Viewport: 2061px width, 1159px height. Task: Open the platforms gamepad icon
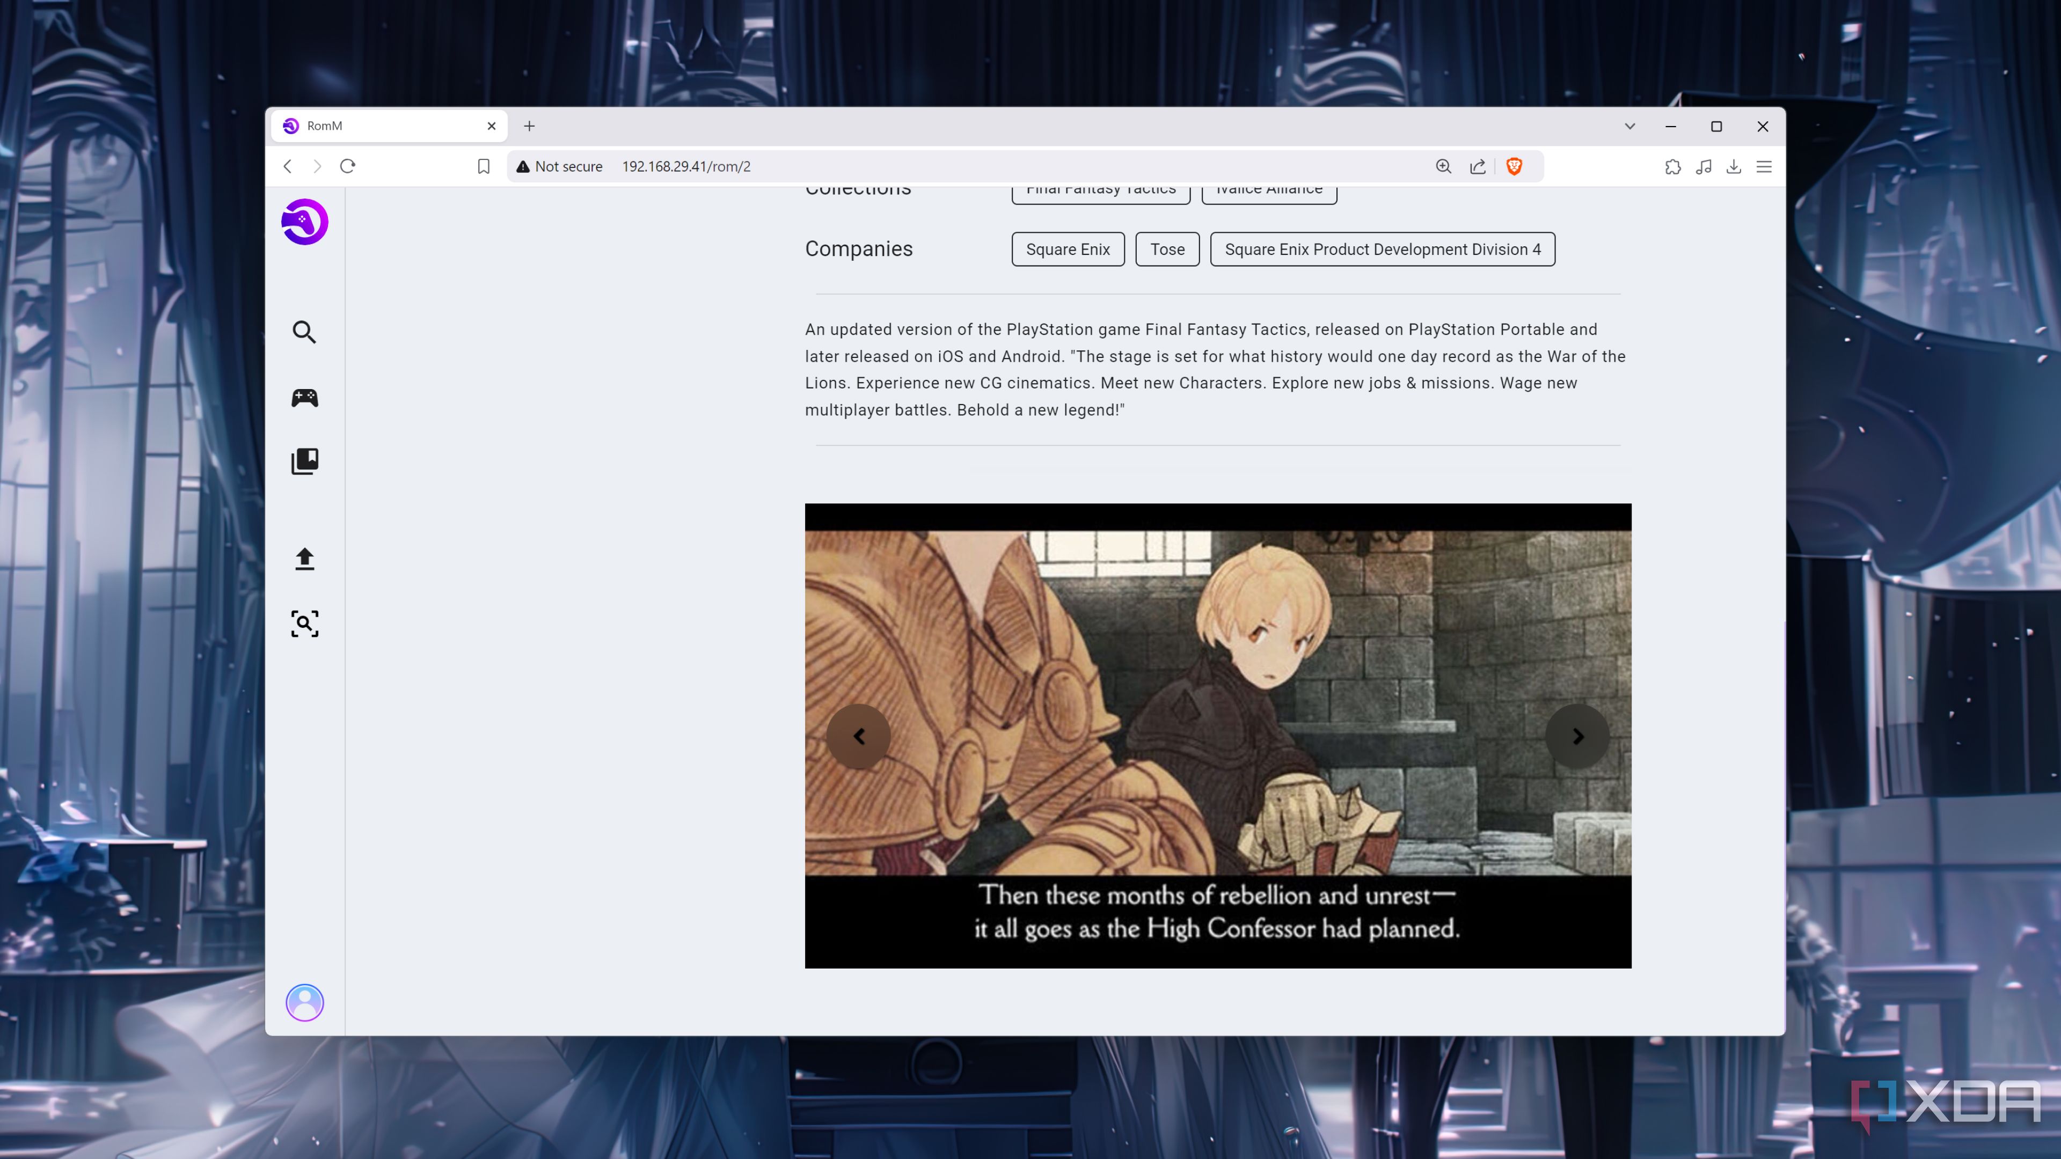click(304, 398)
